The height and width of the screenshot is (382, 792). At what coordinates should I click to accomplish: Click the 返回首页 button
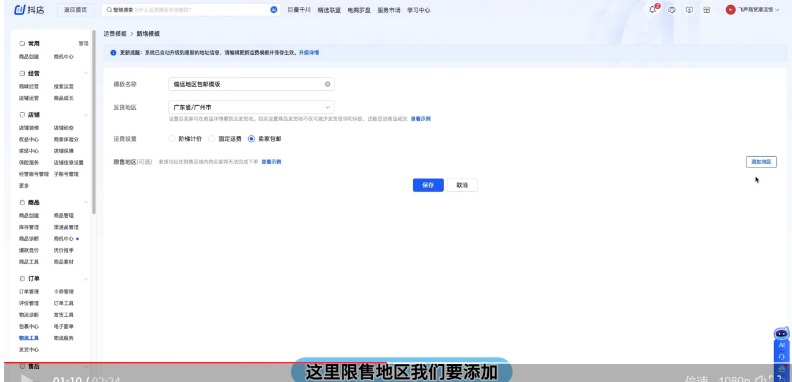(76, 10)
